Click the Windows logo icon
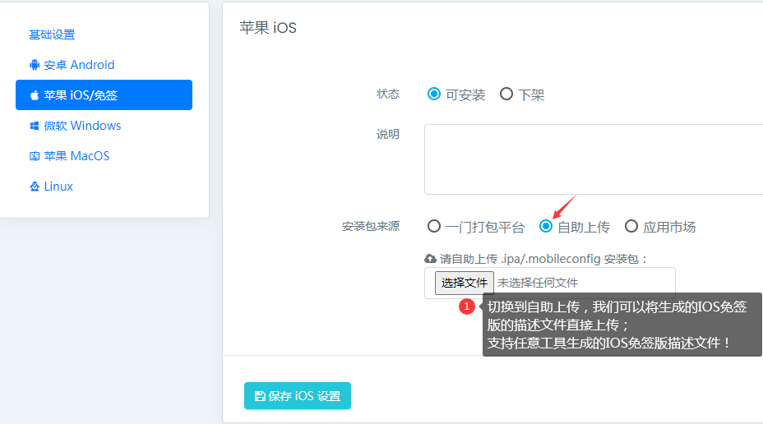 click(x=34, y=126)
